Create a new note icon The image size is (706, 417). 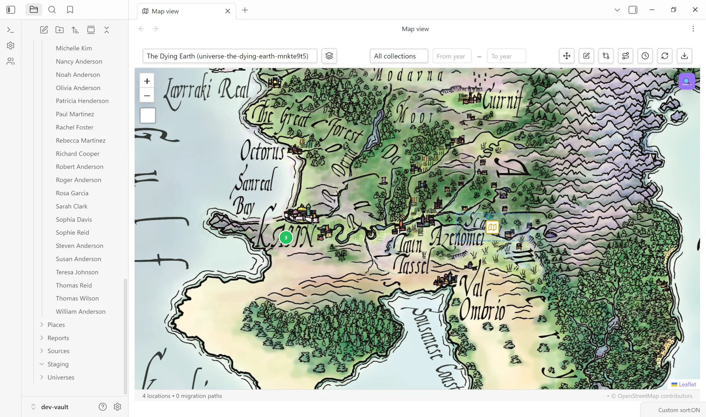[44, 30]
